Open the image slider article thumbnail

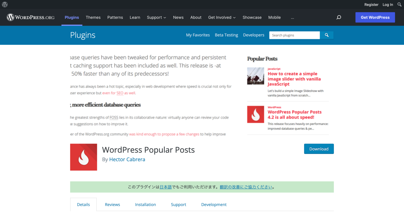click(x=255, y=76)
